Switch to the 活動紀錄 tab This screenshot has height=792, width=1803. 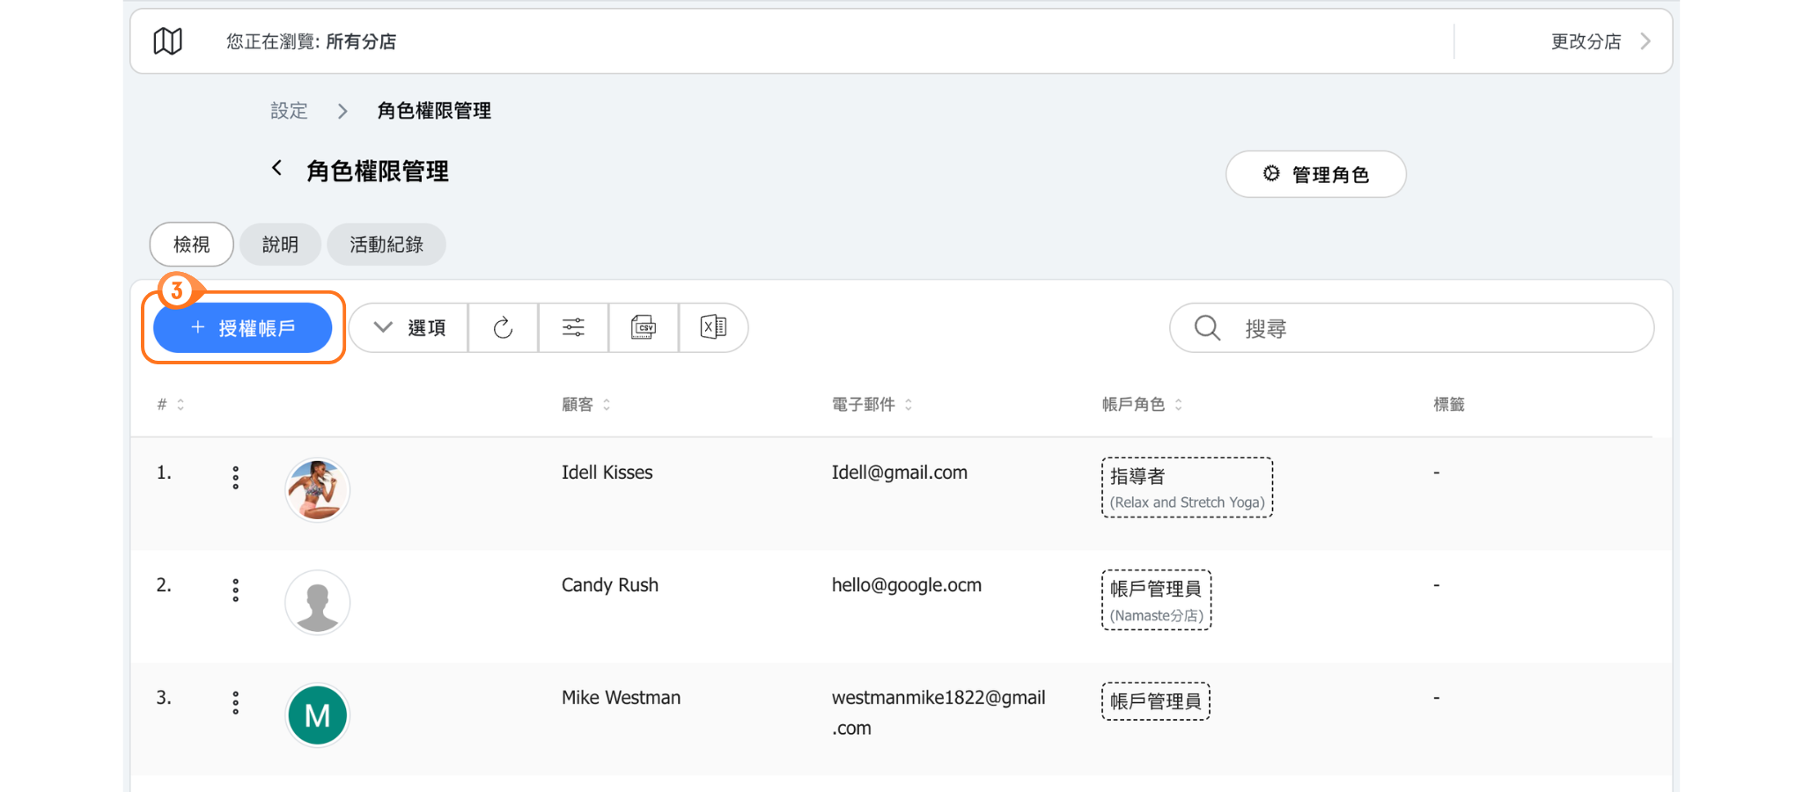coord(386,245)
